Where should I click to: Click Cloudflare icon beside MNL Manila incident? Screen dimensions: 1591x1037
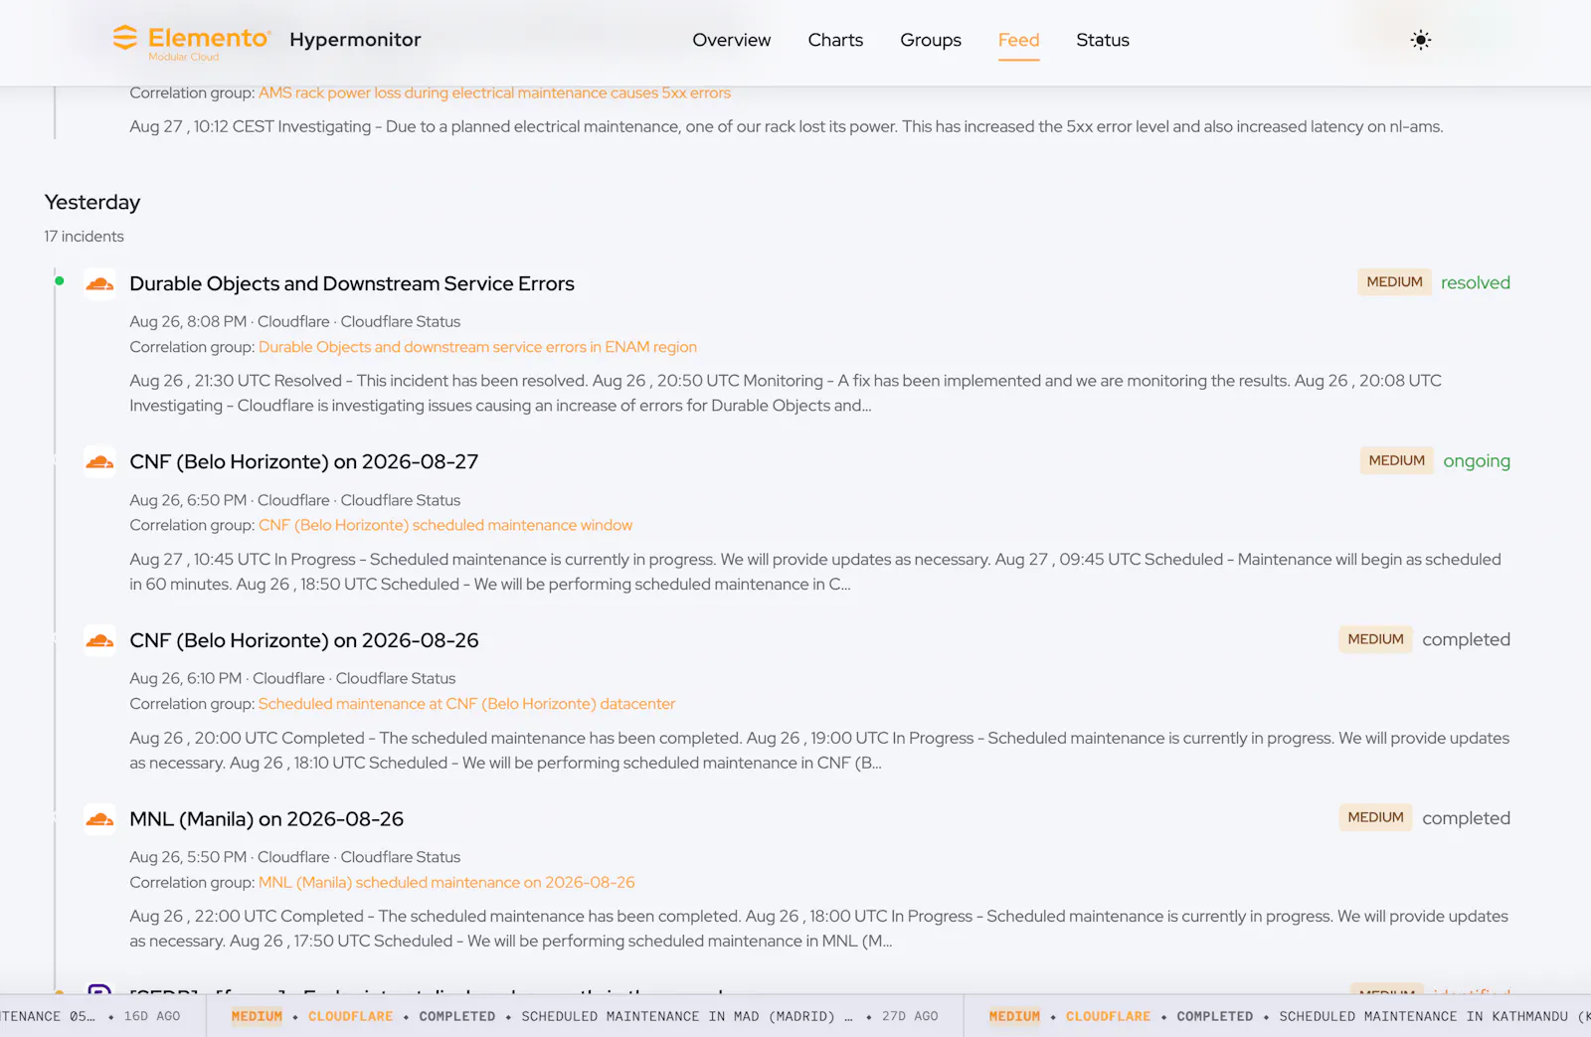pyautogui.click(x=99, y=819)
